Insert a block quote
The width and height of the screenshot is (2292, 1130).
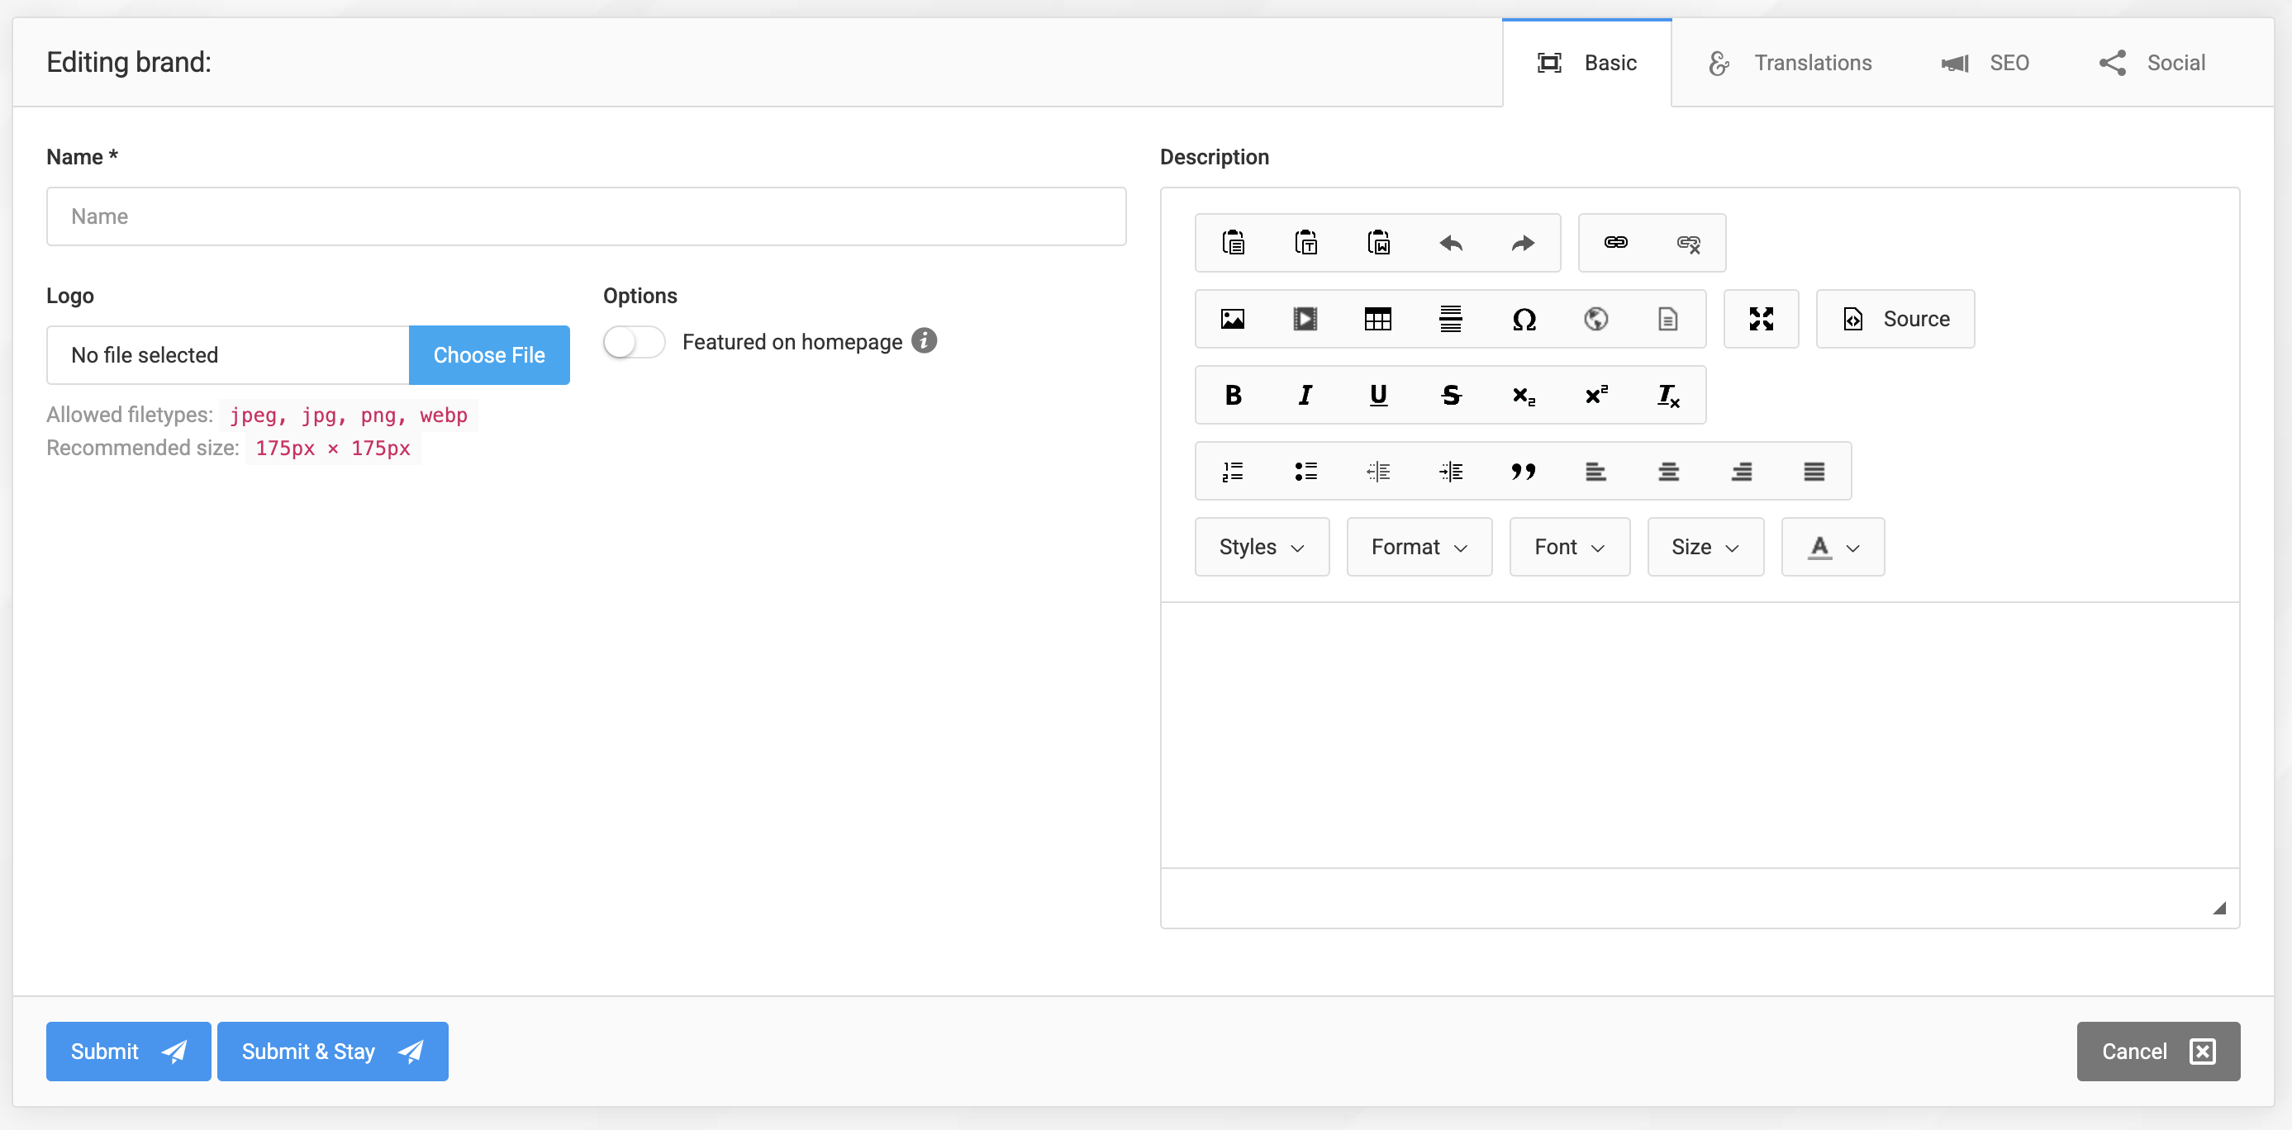(1524, 471)
